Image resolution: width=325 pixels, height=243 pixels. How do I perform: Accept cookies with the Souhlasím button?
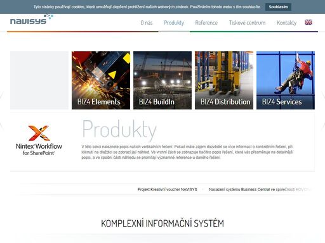click(278, 7)
